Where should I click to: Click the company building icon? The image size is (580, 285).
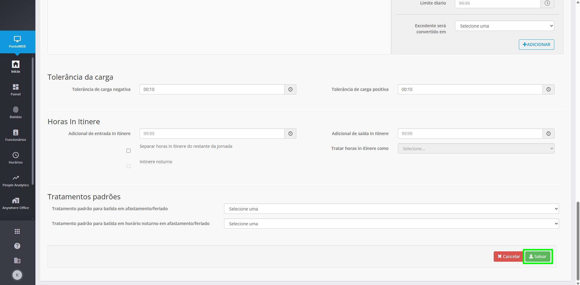tap(17, 260)
